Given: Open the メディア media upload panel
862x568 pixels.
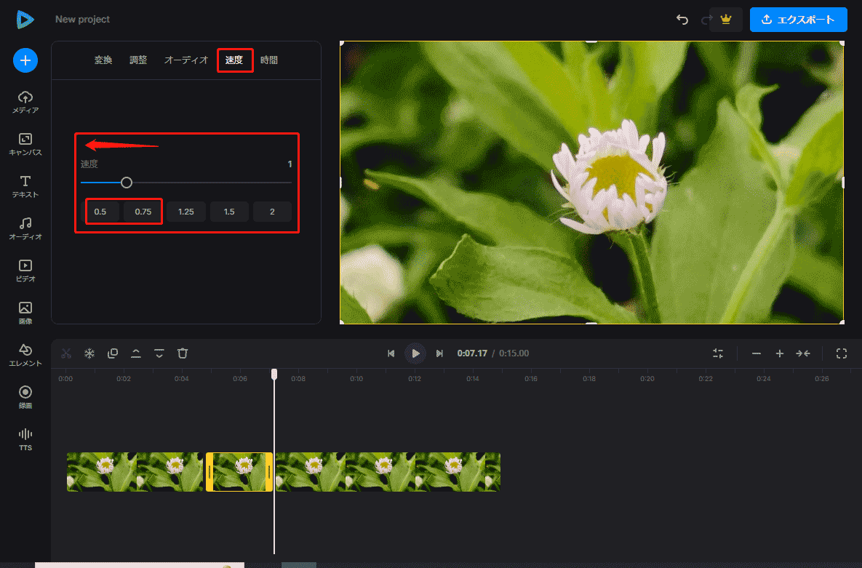Looking at the screenshot, I should [x=25, y=103].
